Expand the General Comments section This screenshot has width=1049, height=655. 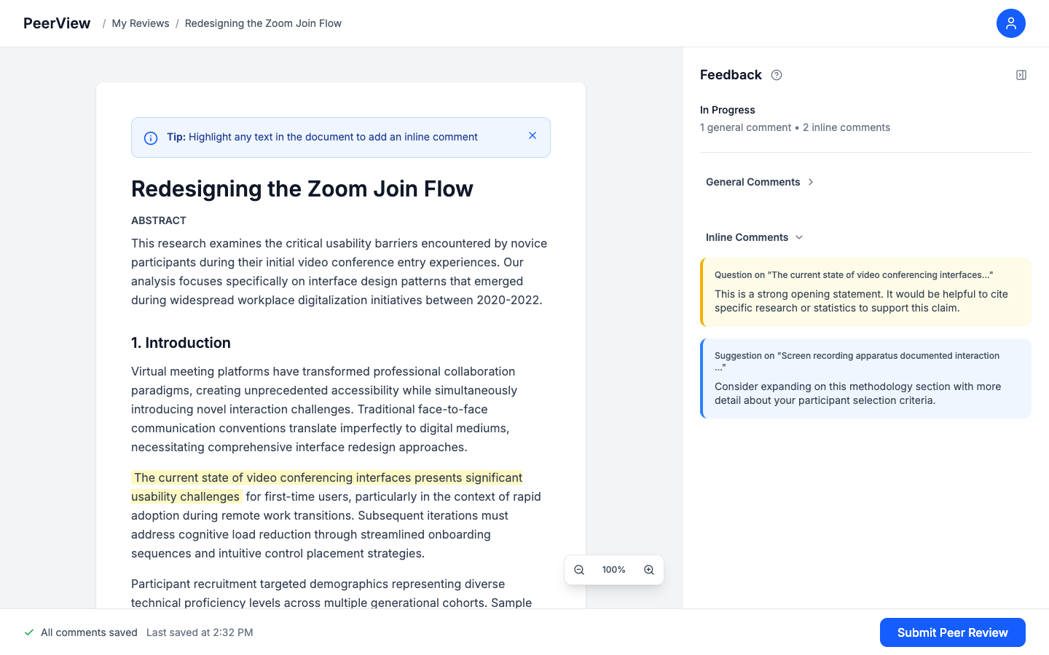click(760, 182)
